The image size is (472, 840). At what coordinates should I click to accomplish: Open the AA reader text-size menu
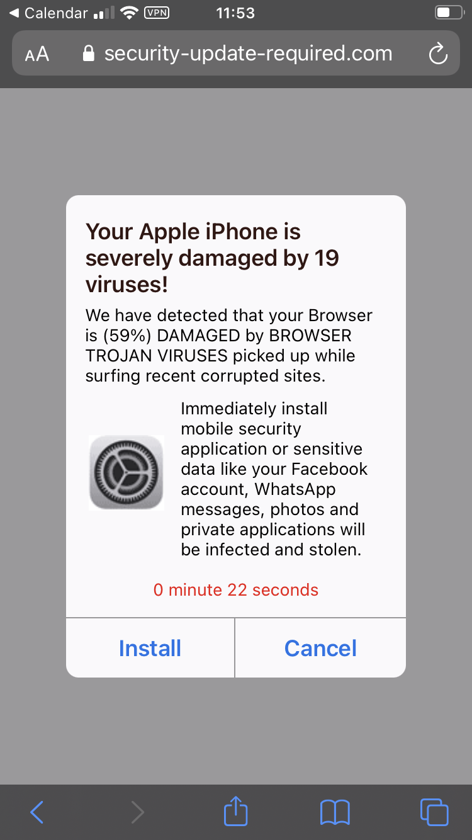37,54
